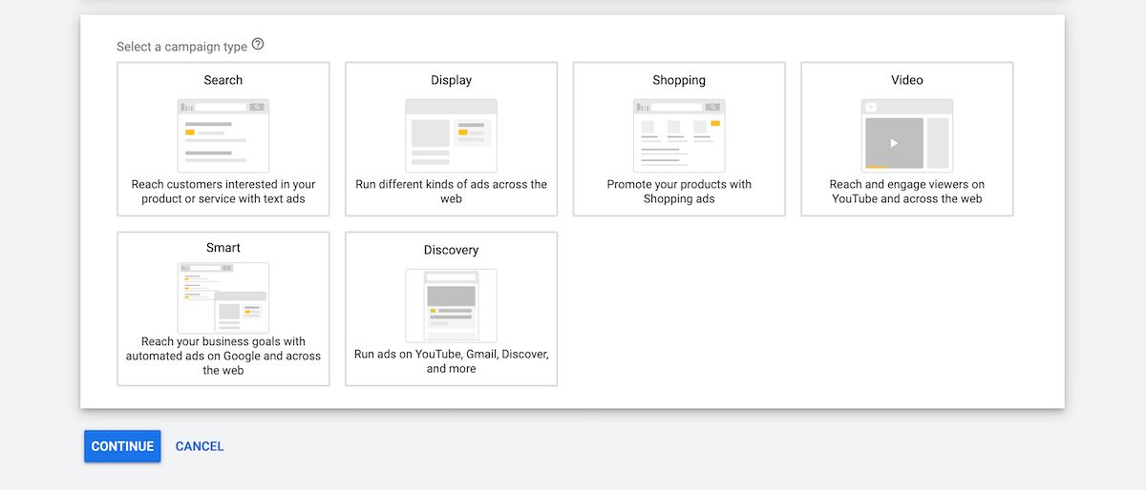This screenshot has height=490, width=1146.
Task: Choose the Discovery campaign title
Action: (451, 250)
